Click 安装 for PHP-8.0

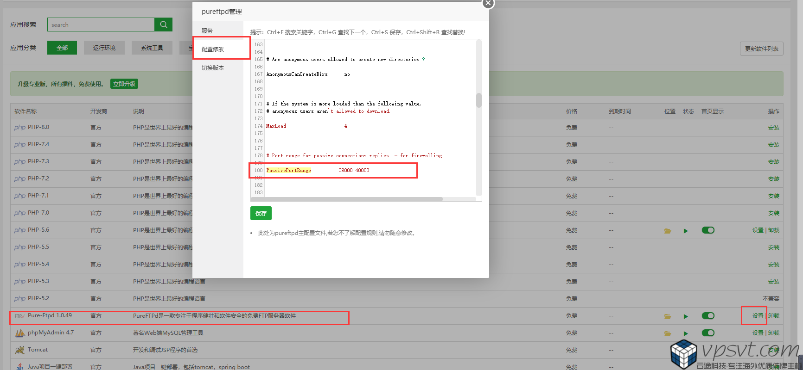[773, 128]
